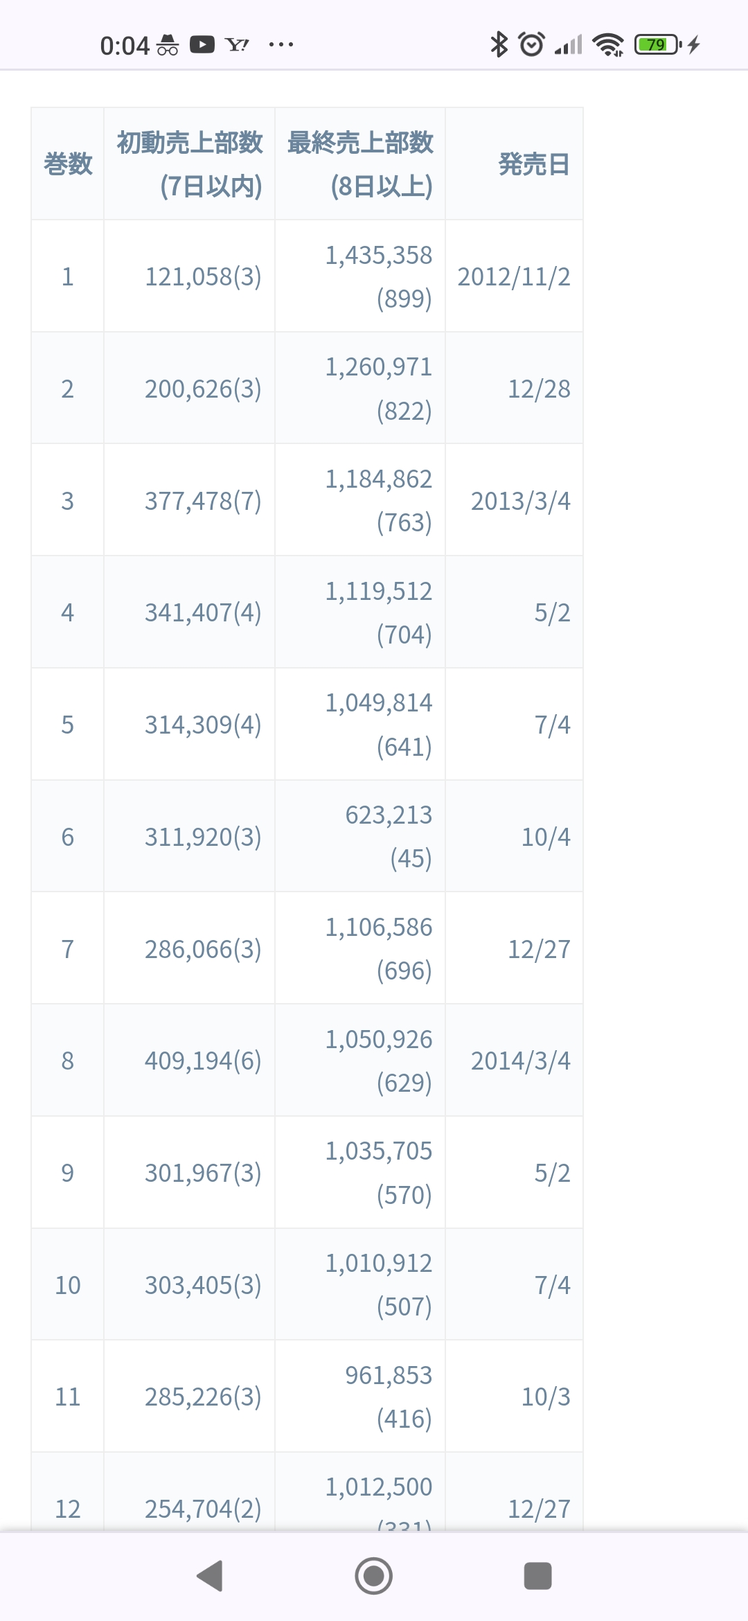The image size is (748, 1621).
Task: Tap the status bar clock showing 0:04
Action: (125, 46)
